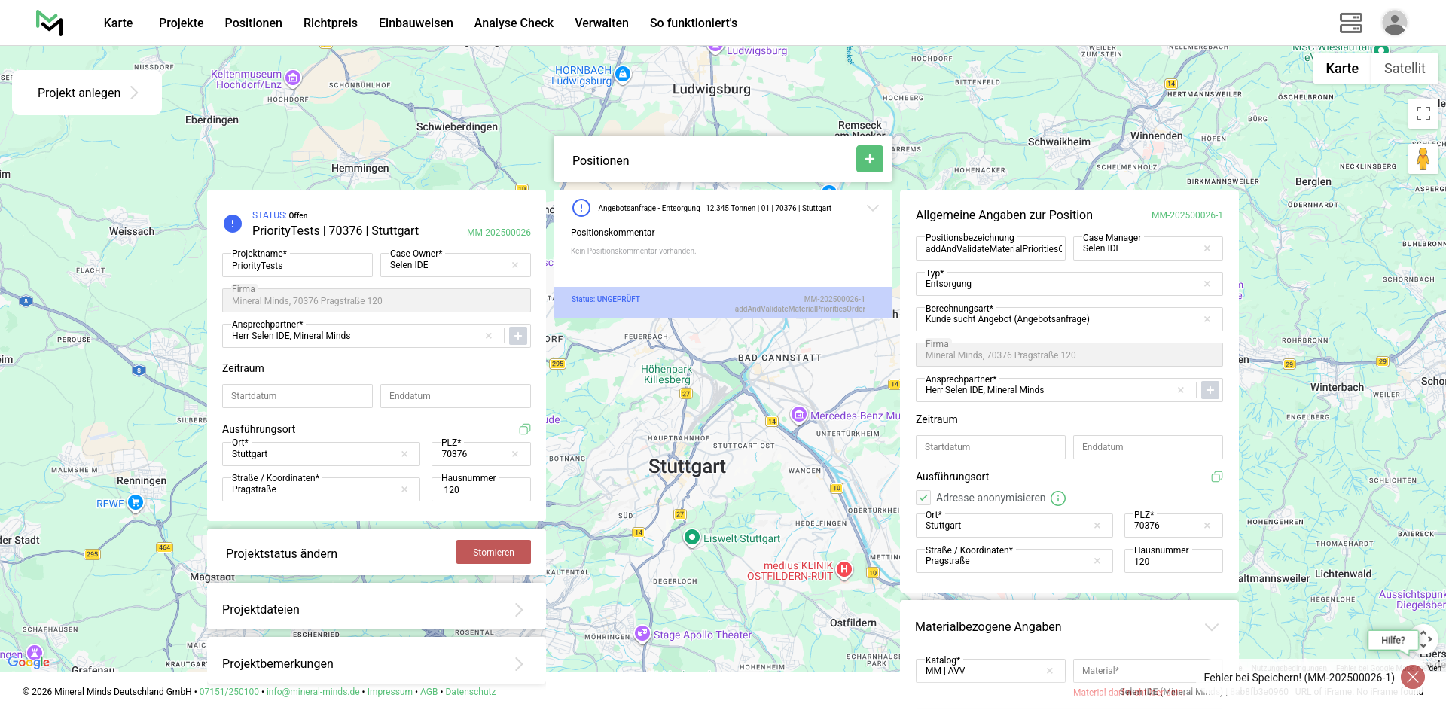1446x710 pixels.
Task: Add contact with plus next to project Ansprechpartner
Action: point(518,336)
